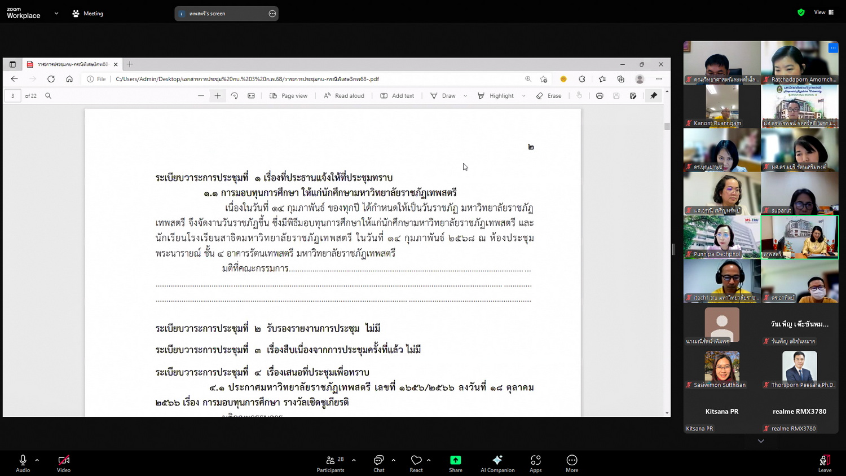Image resolution: width=846 pixels, height=476 pixels.
Task: Open the Chat panel
Action: coord(378,464)
